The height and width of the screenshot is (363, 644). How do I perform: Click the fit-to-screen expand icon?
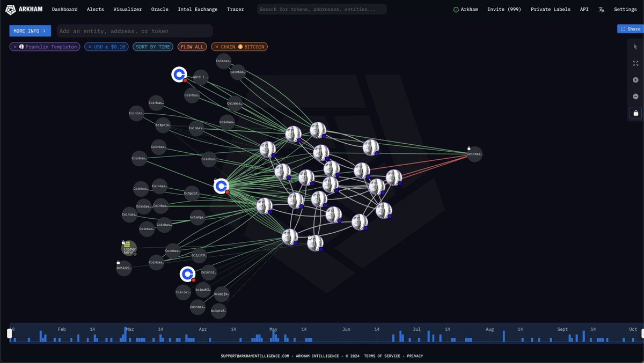tap(635, 63)
